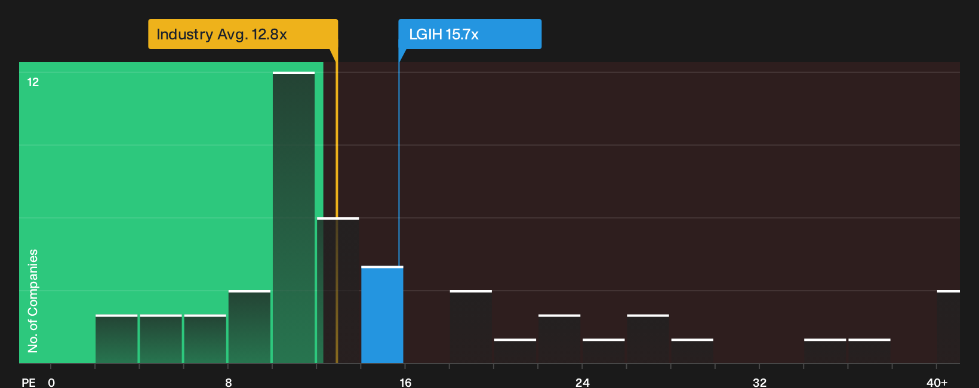Viewport: 979px width, 388px height.
Task: Click the 'No. of Companies' axis title
Action: tap(33, 301)
